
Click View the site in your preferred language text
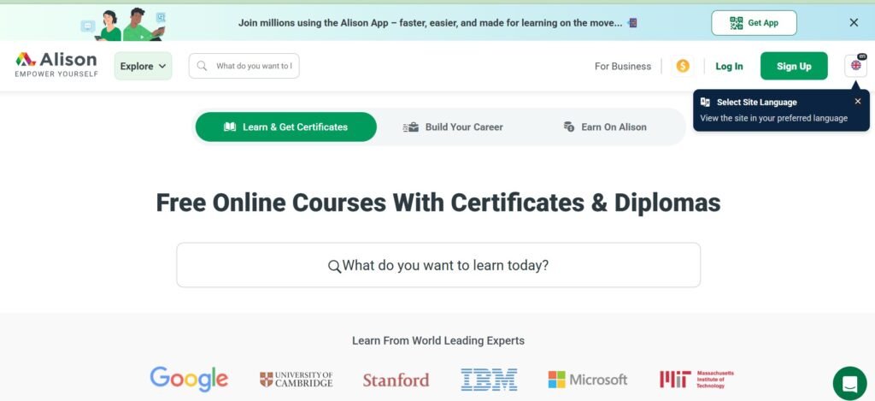click(773, 118)
